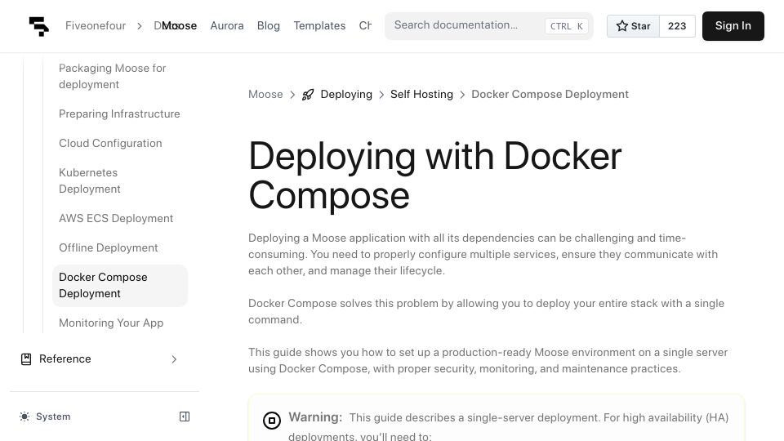Screen dimensions: 784x441
Task: Click the Deploying with Docker Compose heading
Action: [x=435, y=176]
